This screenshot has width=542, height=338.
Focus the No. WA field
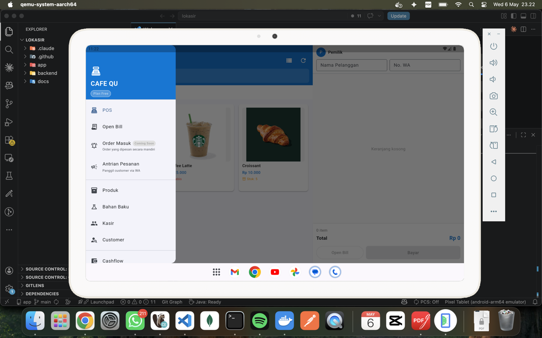tap(425, 65)
